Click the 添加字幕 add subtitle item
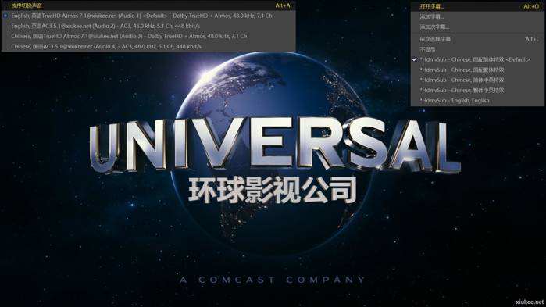Viewport: 546px width, 307px height. [x=477, y=16]
